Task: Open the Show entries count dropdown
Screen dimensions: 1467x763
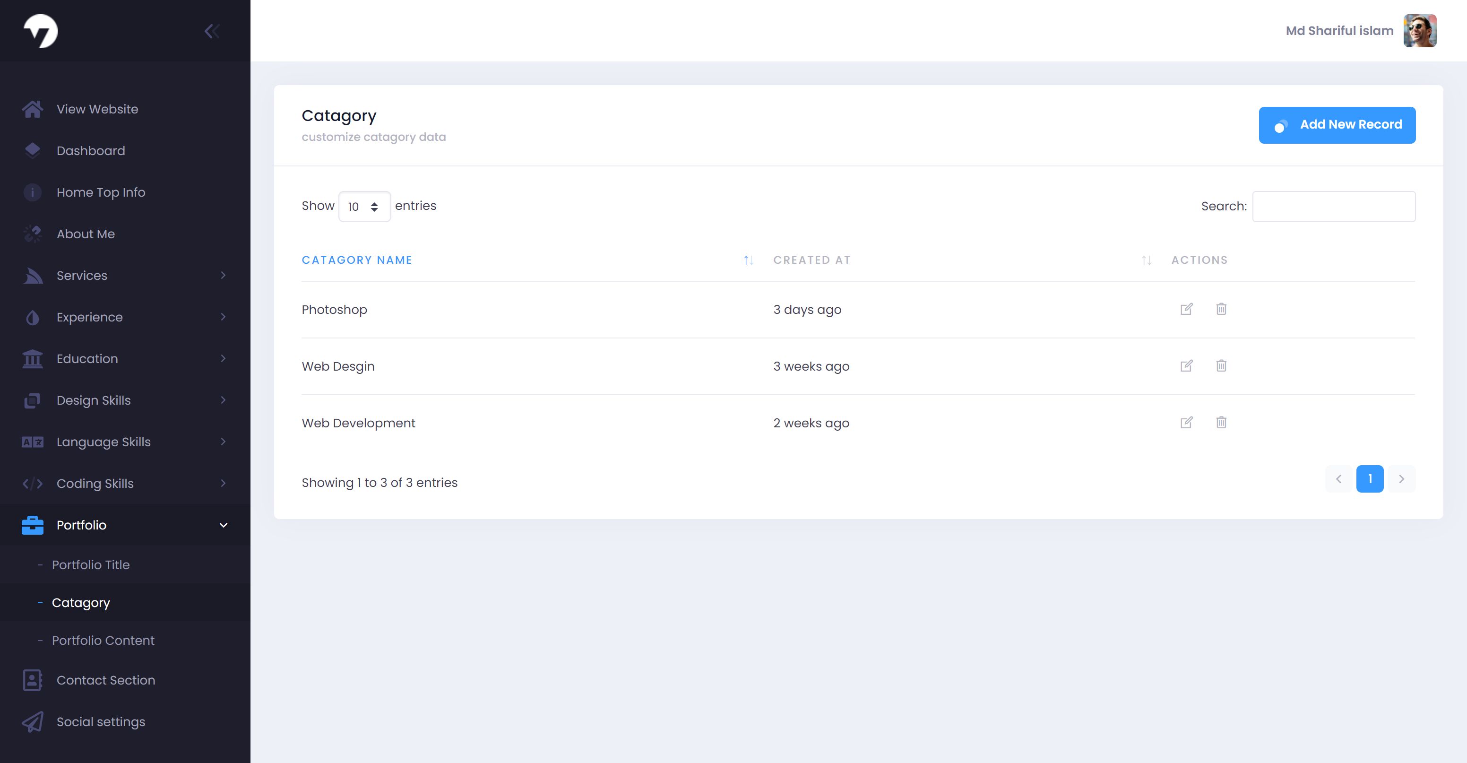Action: tap(364, 206)
